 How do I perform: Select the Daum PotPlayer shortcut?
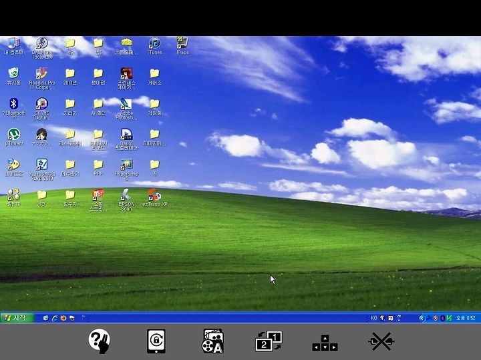point(126,139)
